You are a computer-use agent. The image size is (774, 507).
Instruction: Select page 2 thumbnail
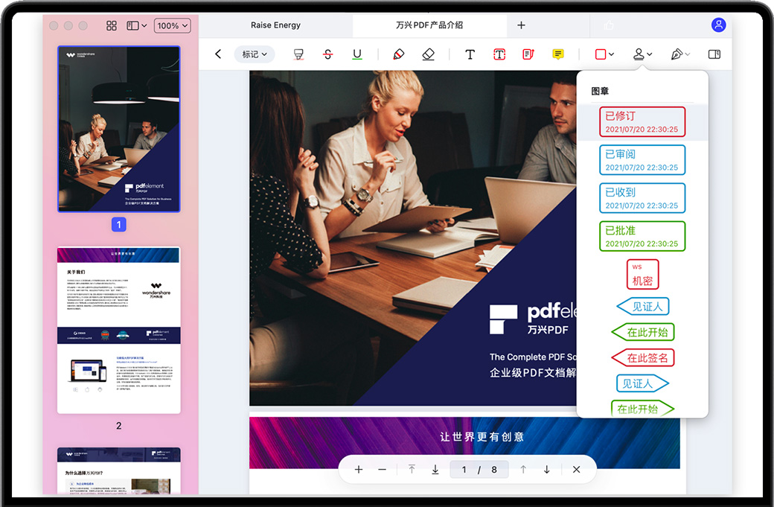click(119, 331)
